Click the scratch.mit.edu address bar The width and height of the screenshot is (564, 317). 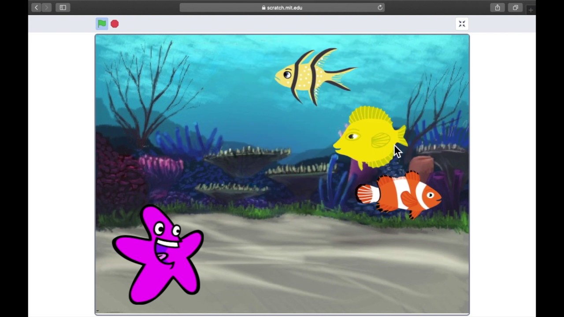[282, 7]
